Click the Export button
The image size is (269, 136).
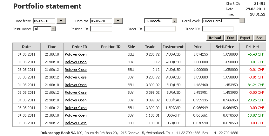pos(245,38)
